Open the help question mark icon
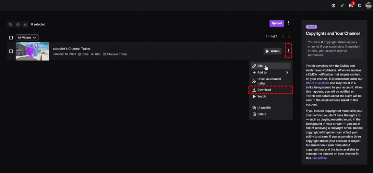The image size is (373, 173). (x=333, y=6)
